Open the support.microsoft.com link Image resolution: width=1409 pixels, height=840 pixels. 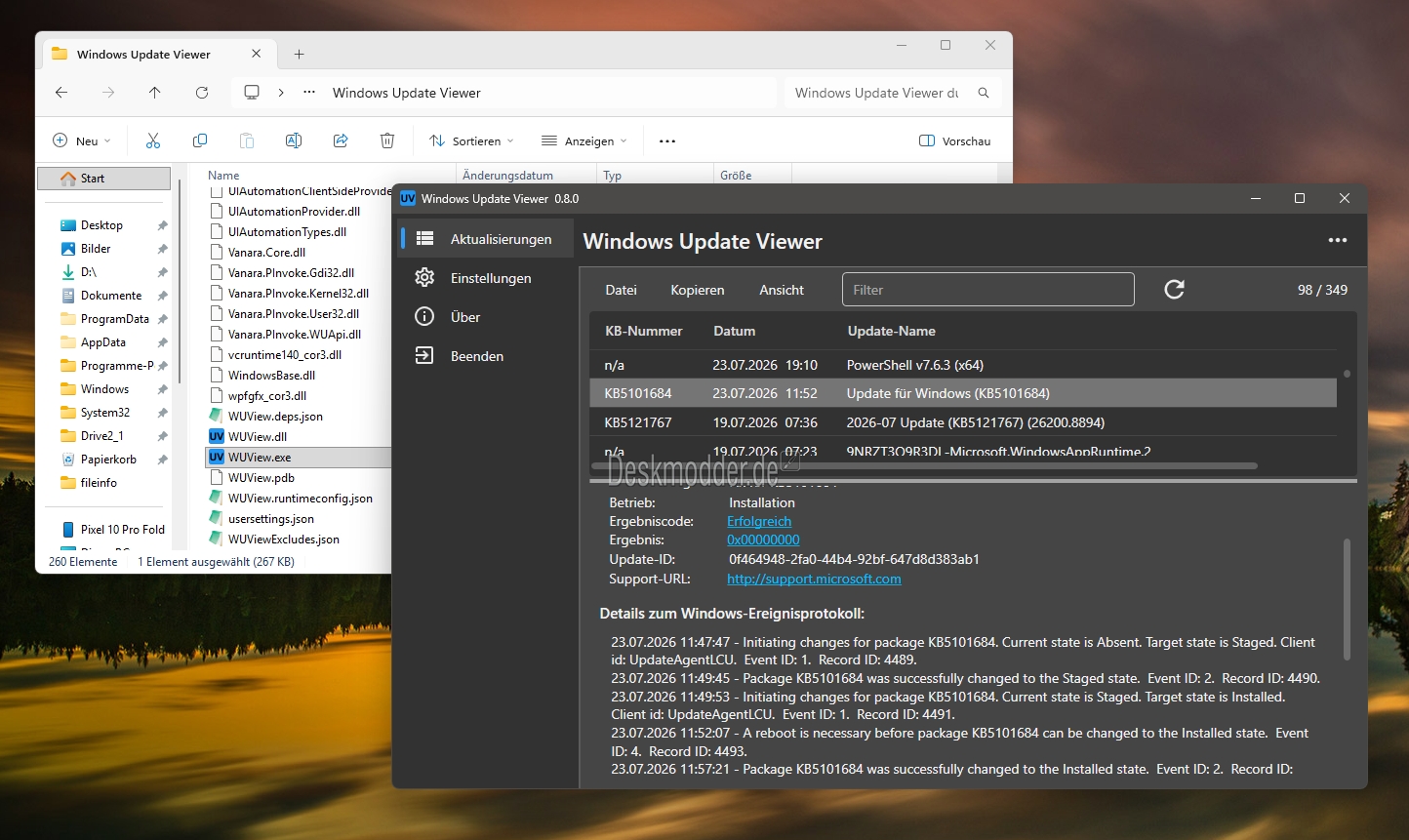(814, 579)
